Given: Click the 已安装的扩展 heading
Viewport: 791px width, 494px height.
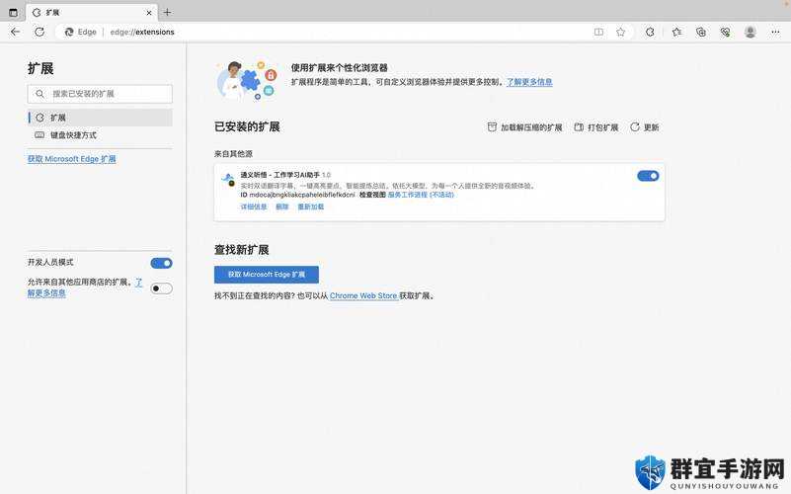Looking at the screenshot, I should pyautogui.click(x=247, y=126).
